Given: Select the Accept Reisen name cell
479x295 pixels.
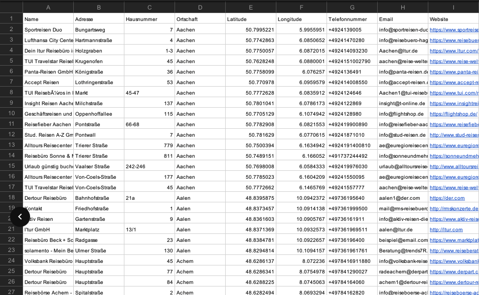Looking at the screenshot, I should 48,82.
